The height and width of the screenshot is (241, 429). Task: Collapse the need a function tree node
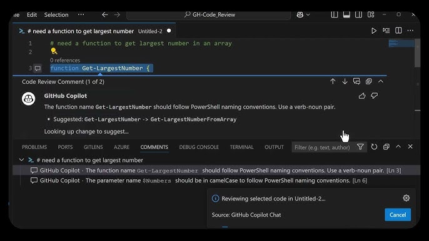pos(21,160)
